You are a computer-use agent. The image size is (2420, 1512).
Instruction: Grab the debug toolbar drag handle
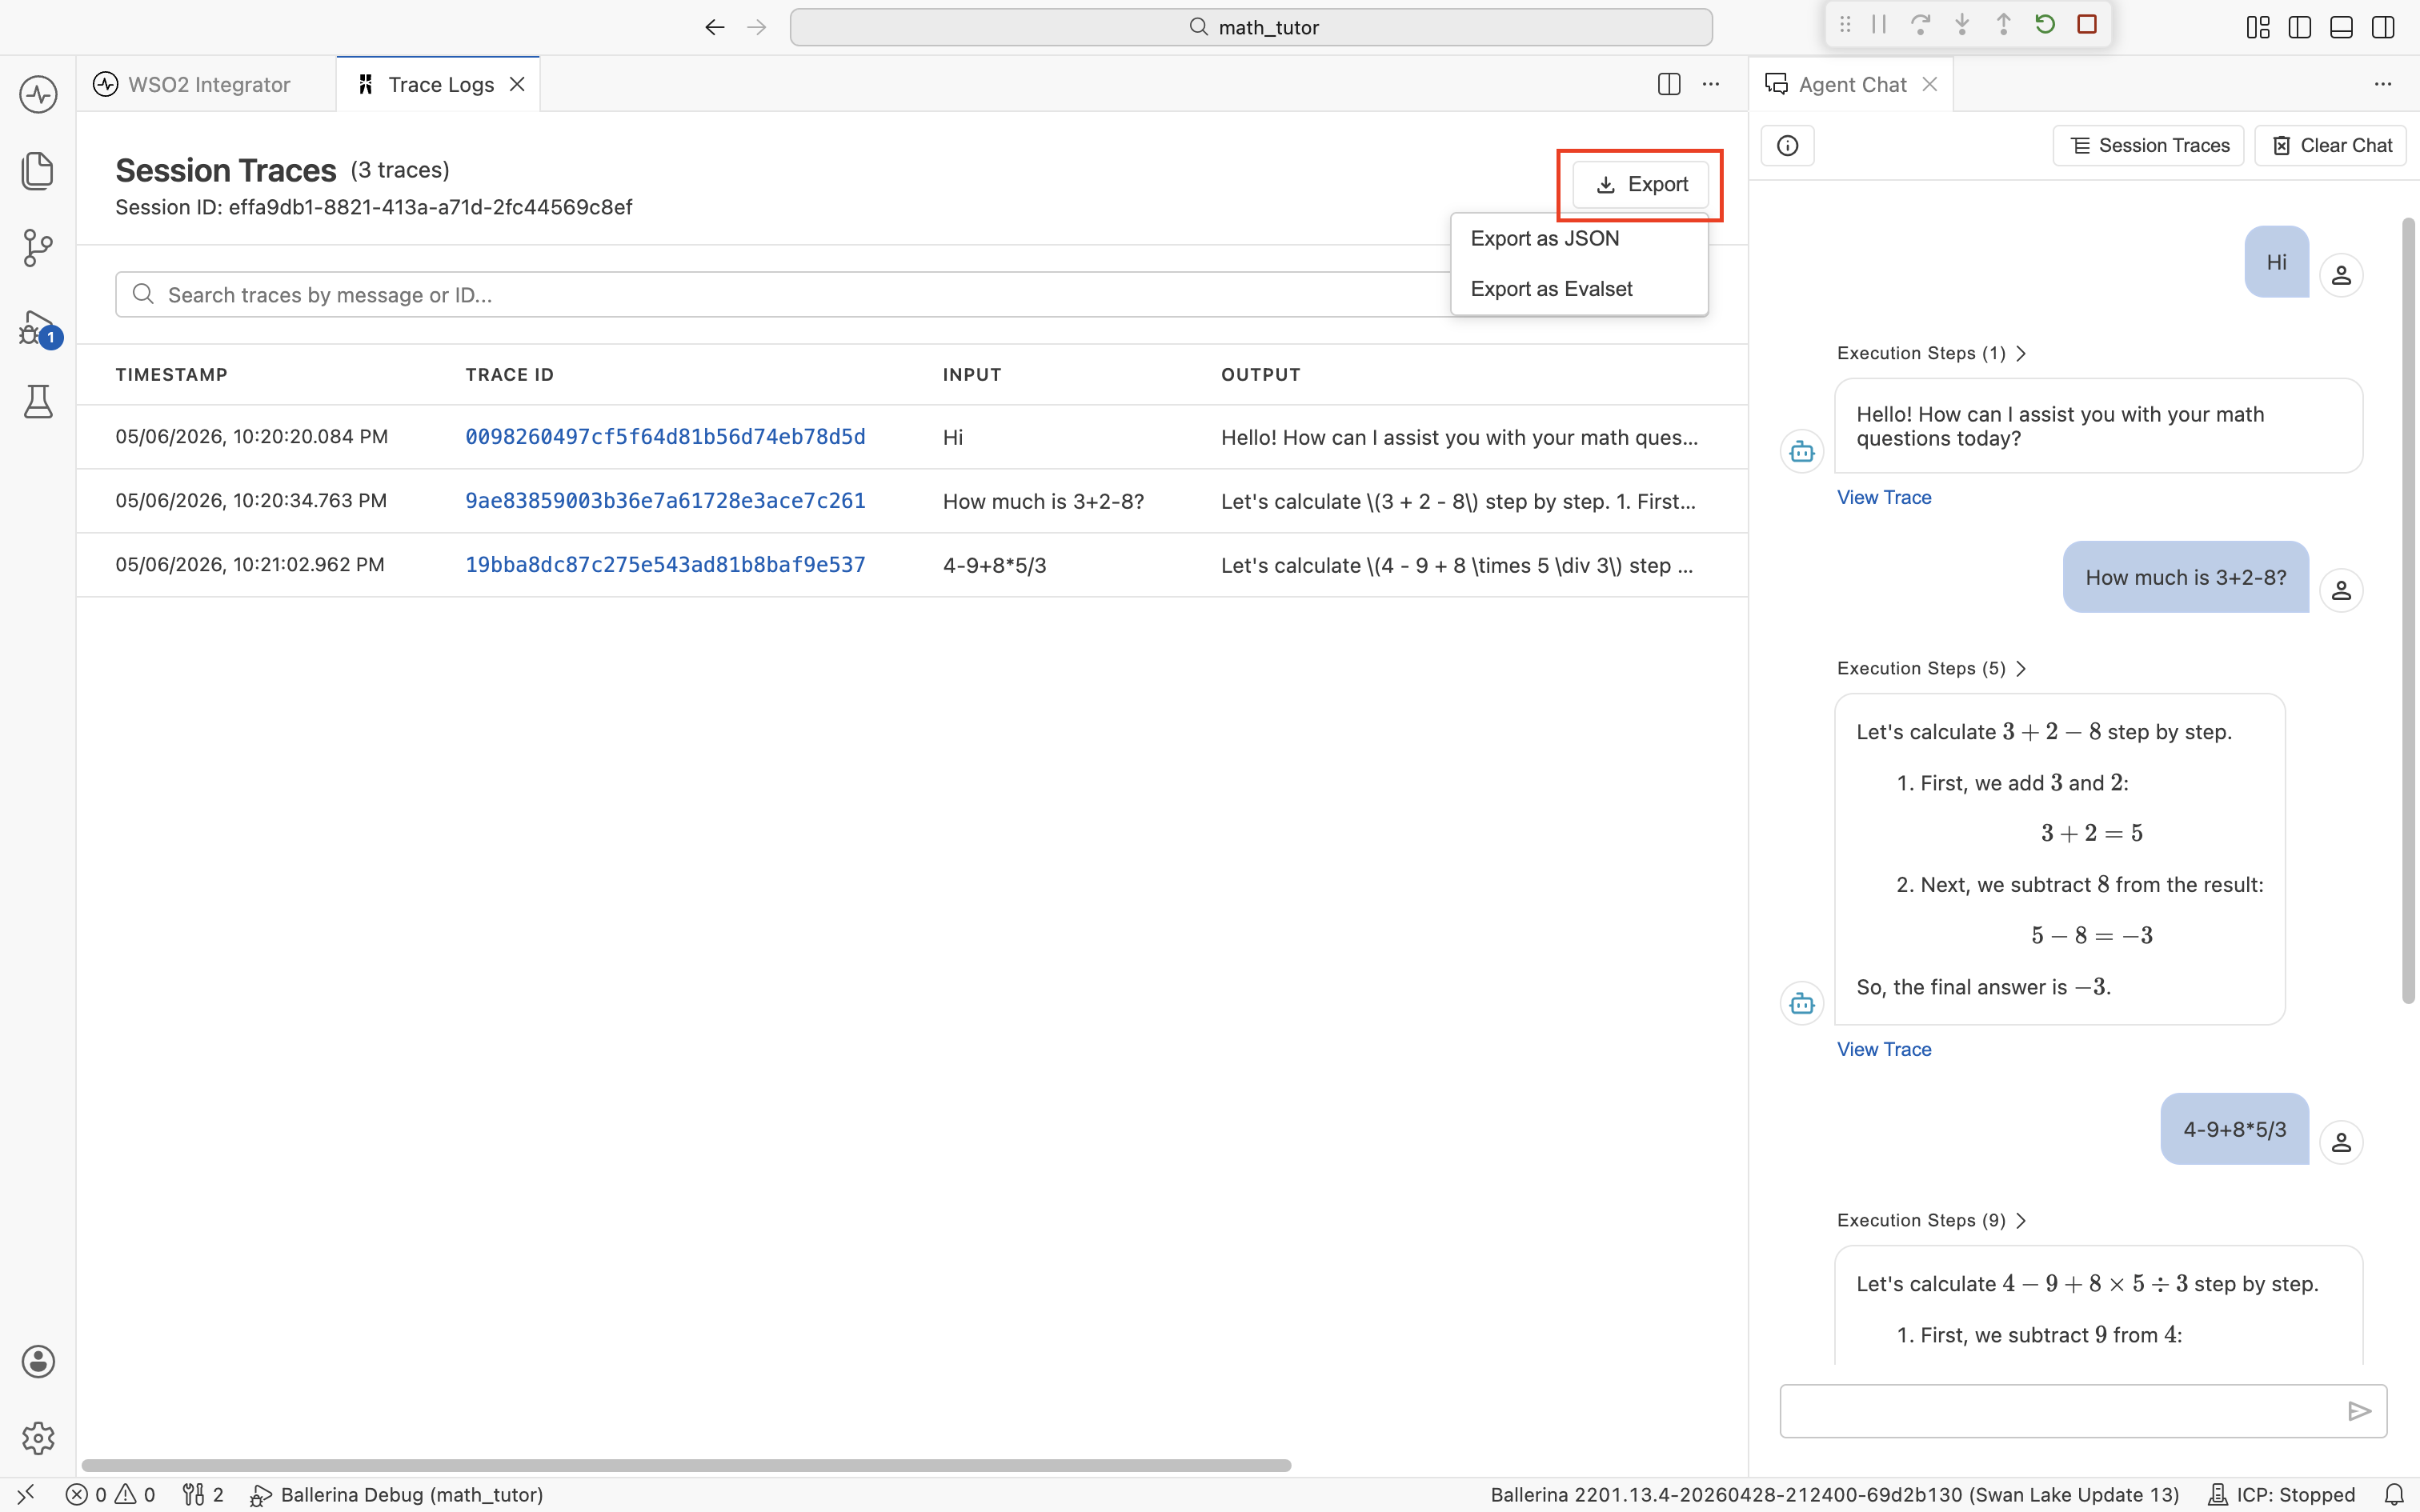pos(1845,25)
